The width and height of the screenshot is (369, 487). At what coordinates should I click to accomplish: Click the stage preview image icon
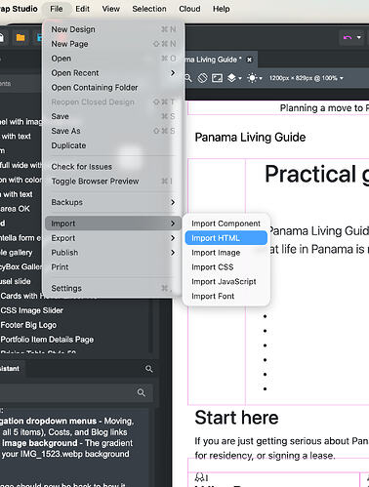218,78
